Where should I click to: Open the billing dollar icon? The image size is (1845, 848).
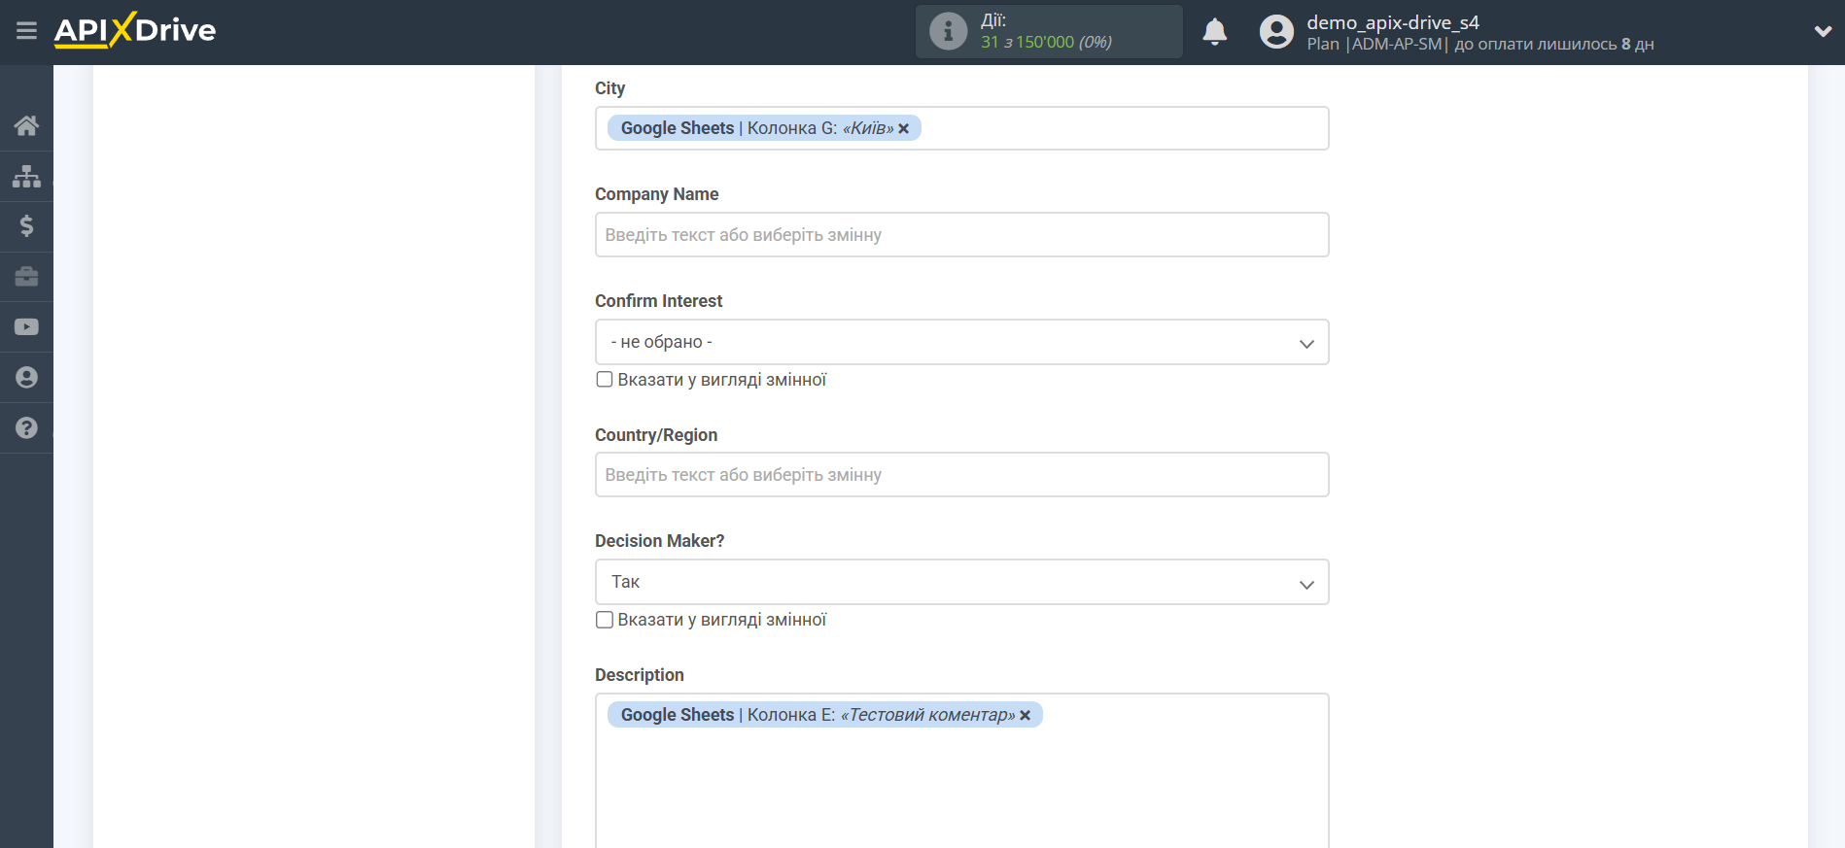(x=26, y=226)
